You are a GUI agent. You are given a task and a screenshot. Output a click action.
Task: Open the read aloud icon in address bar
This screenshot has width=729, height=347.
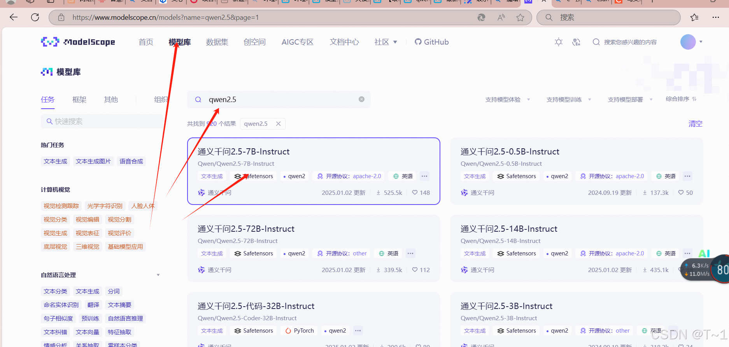(x=501, y=17)
